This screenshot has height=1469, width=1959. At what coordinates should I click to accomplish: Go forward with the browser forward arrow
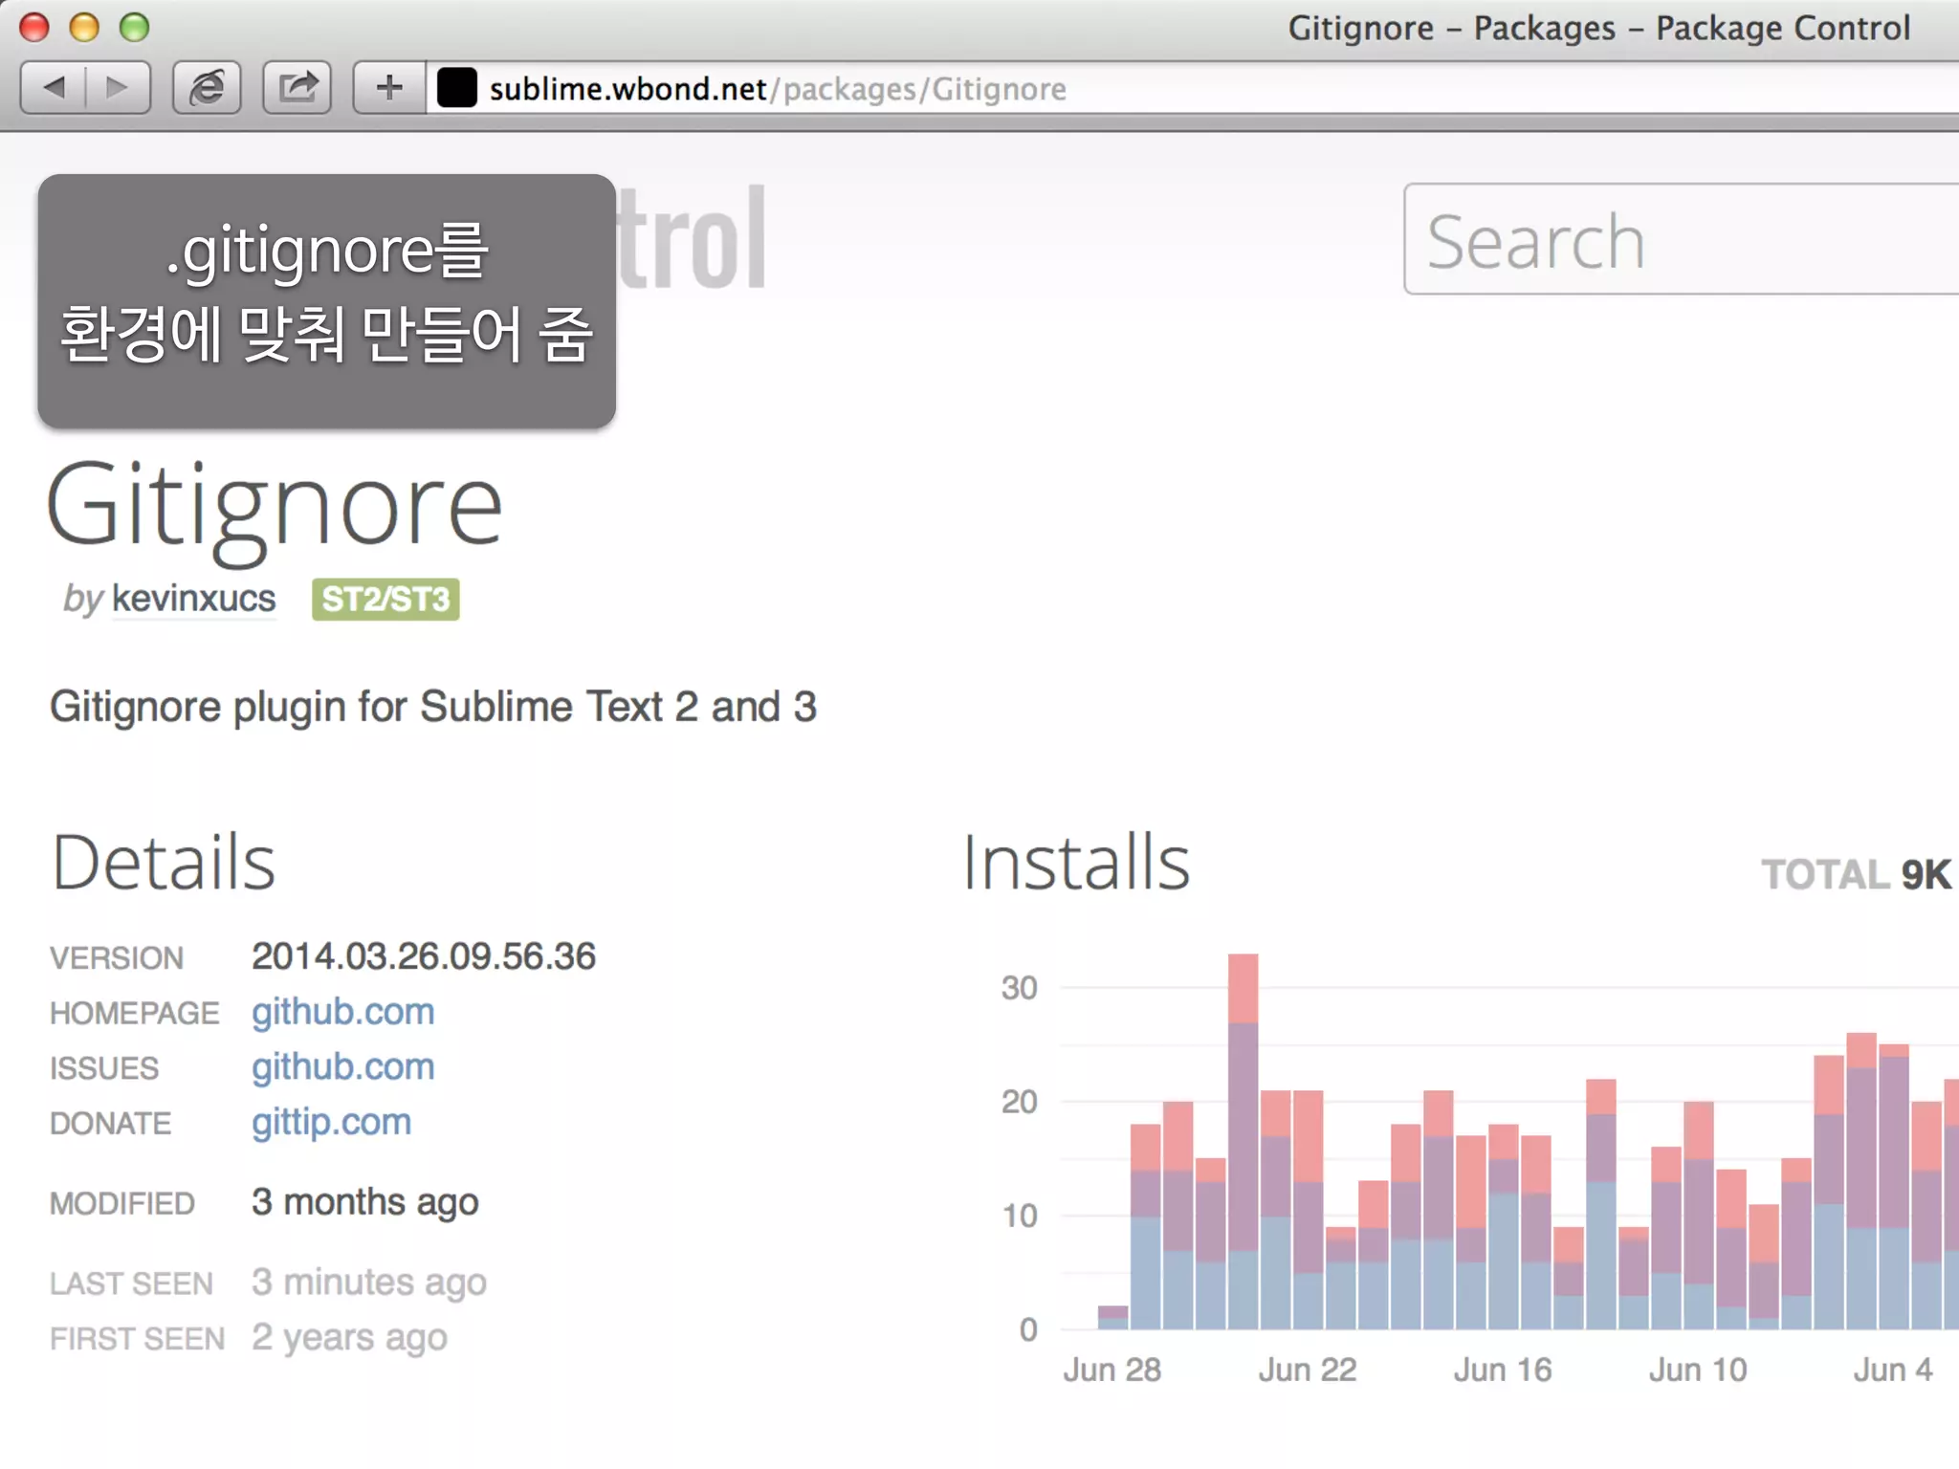click(x=118, y=88)
